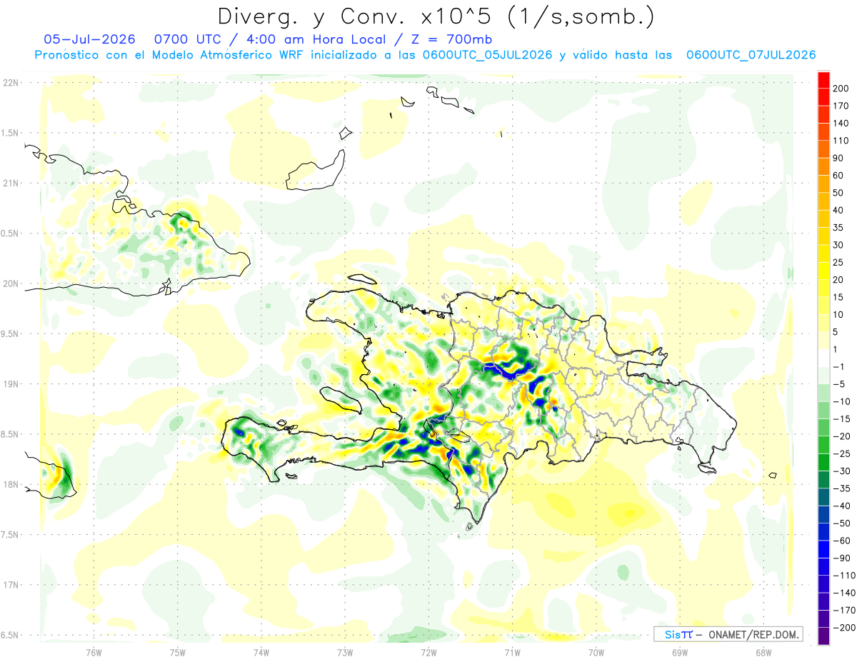Click the "18N" latitude label

pyautogui.click(x=11, y=484)
